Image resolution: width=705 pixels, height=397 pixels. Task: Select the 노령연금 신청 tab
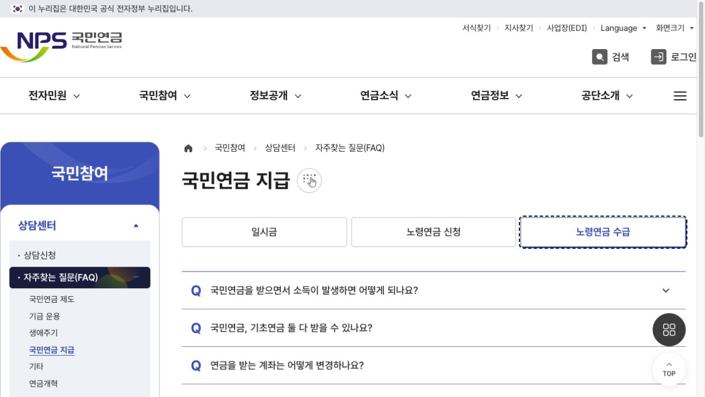coord(434,232)
